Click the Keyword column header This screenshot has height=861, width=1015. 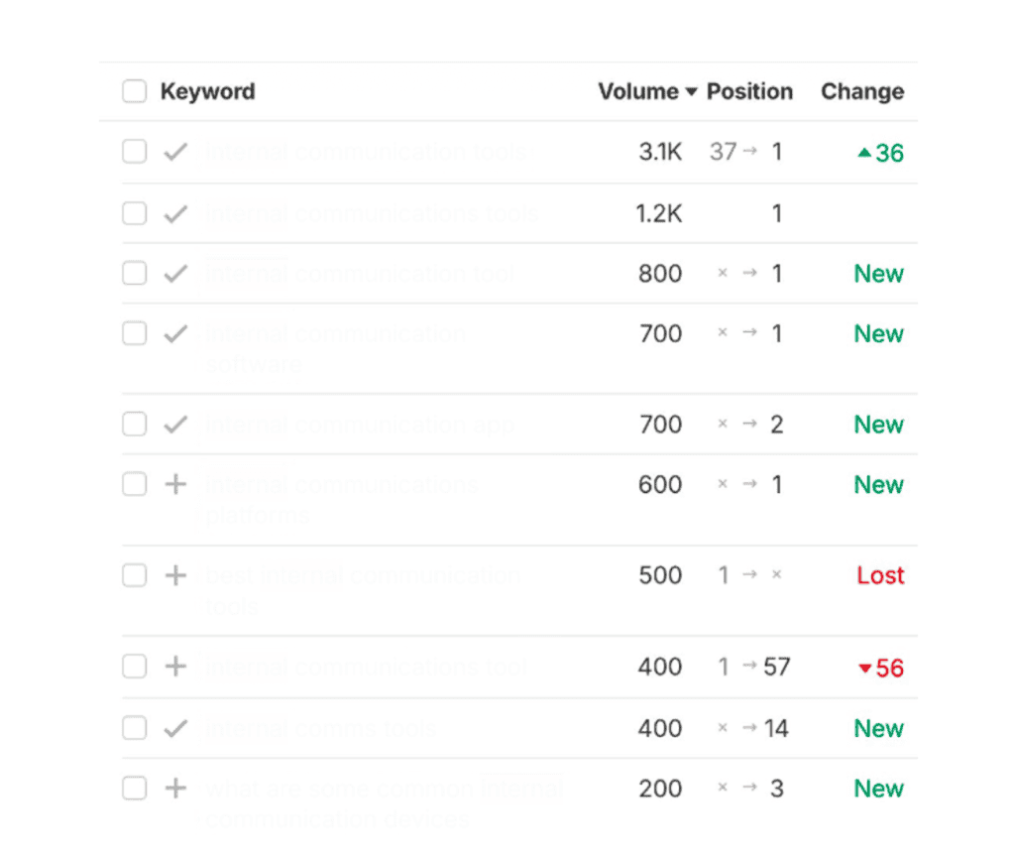(x=207, y=91)
